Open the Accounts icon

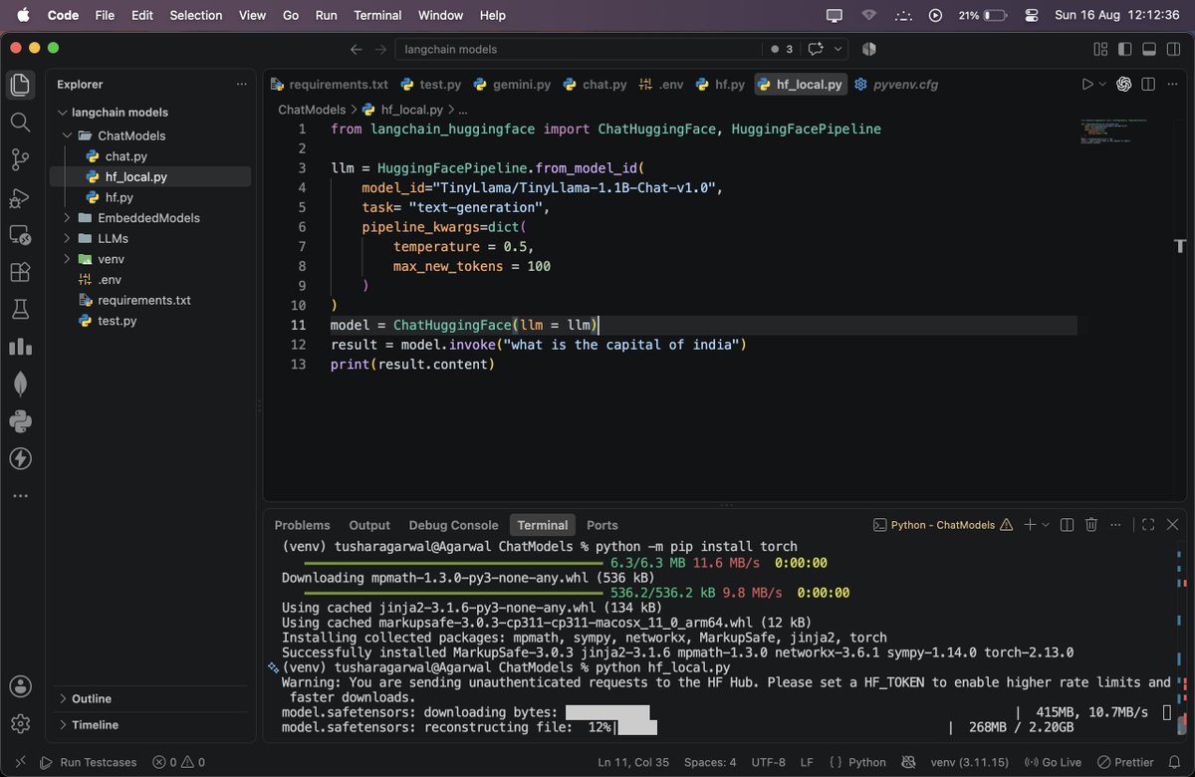(x=20, y=686)
